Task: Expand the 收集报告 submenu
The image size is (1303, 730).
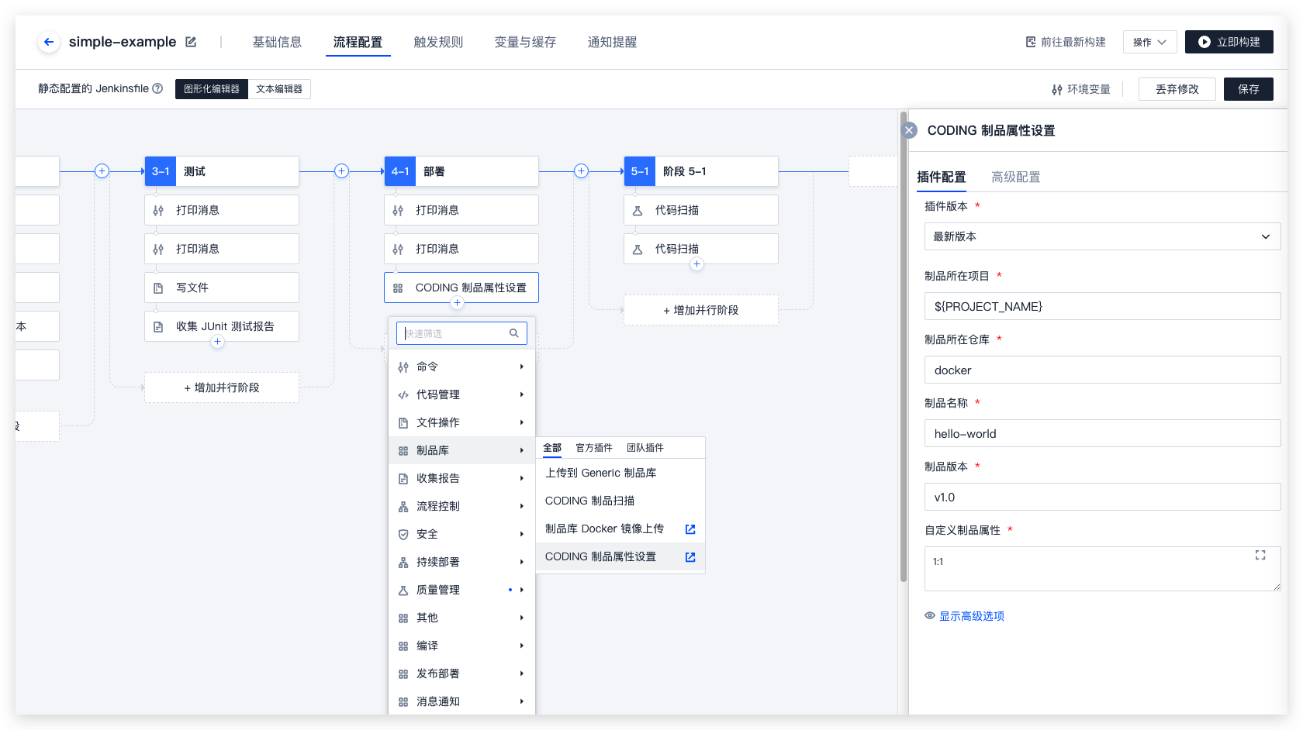Action: 461,478
